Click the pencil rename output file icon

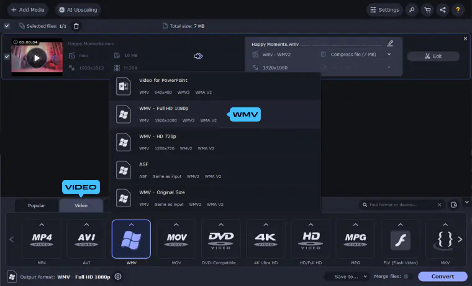tap(390, 43)
